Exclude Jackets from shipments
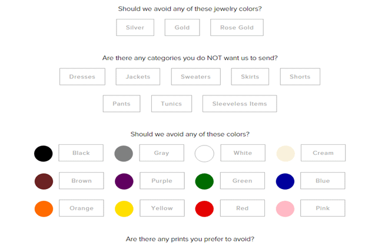This screenshot has width=365, height=248. [x=138, y=77]
